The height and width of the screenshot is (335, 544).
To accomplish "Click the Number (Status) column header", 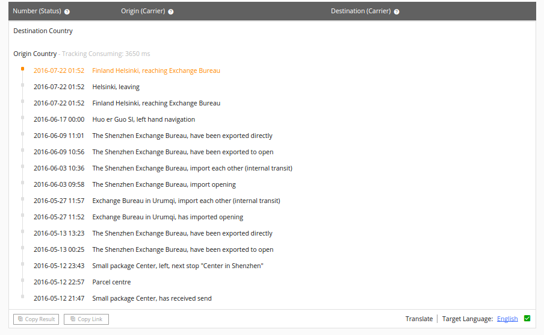I will 37,11.
